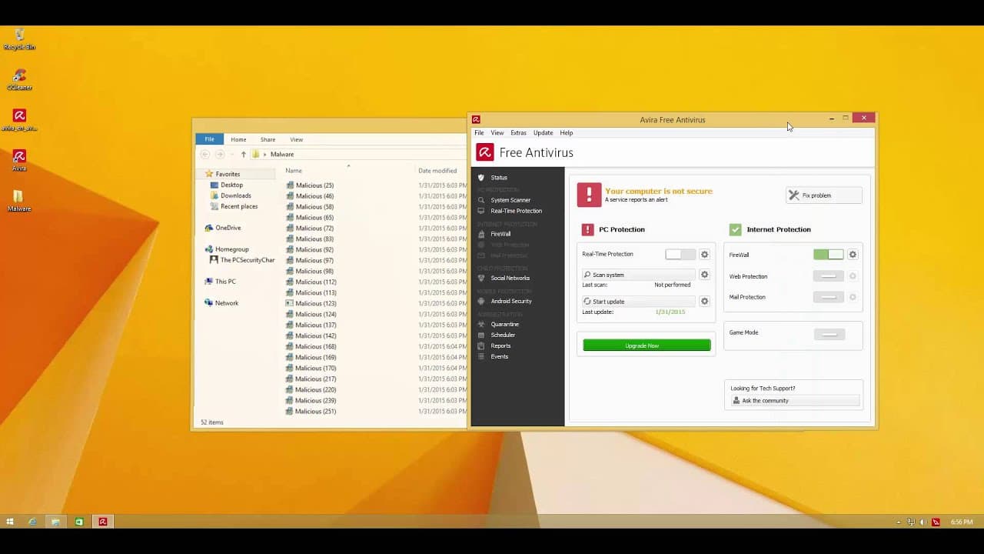Viewport: 984px width, 554px height.
Task: Switch to Home tab in Explorer
Action: click(238, 139)
